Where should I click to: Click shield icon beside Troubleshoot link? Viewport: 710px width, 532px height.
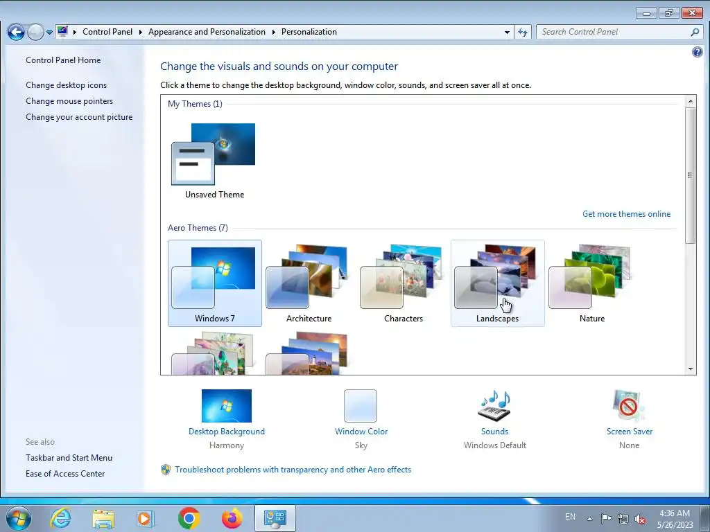click(166, 470)
